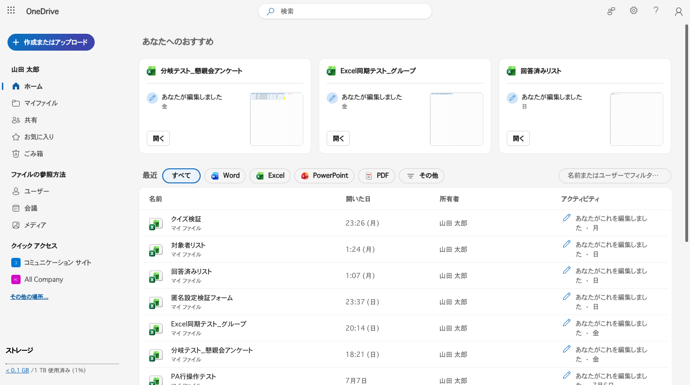Click the 23:37 (日) opened date cell
The image size is (690, 385).
click(x=362, y=302)
